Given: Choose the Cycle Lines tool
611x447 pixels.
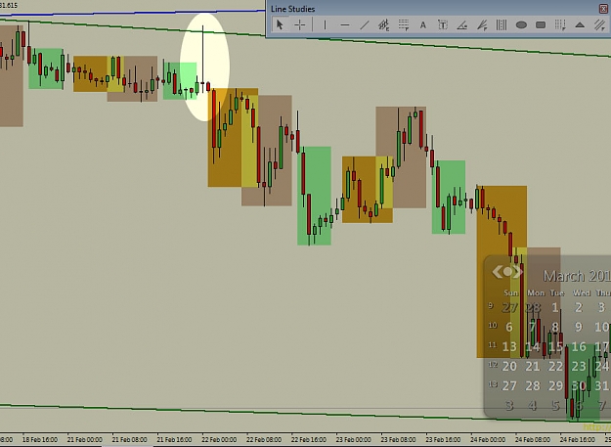Looking at the screenshot, I should pos(502,24).
